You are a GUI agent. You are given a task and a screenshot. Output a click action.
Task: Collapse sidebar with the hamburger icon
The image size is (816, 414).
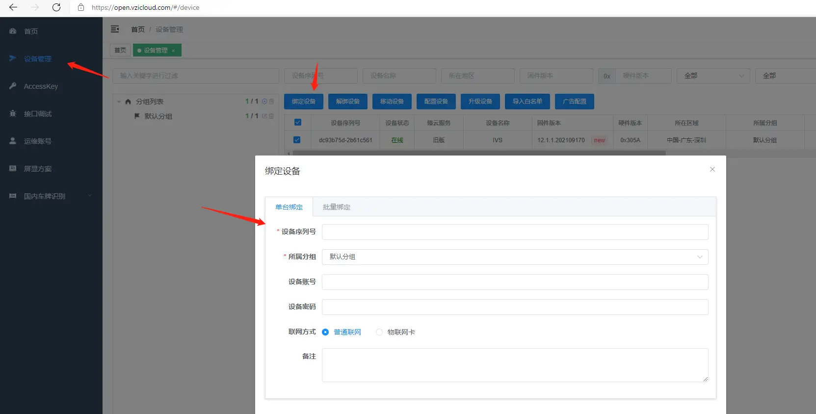115,29
